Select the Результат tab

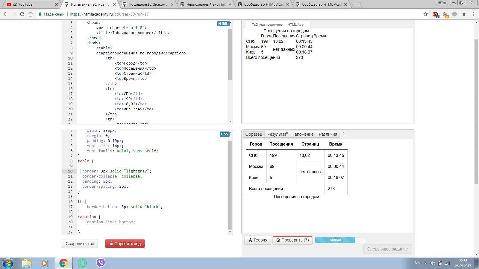pyautogui.click(x=277, y=134)
